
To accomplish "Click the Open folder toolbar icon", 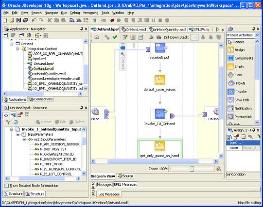I will [12, 20].
